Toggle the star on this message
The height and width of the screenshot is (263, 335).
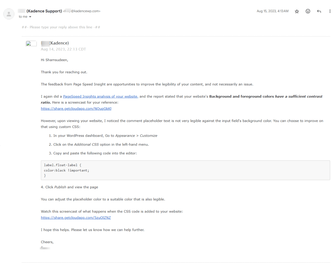pos(297,11)
